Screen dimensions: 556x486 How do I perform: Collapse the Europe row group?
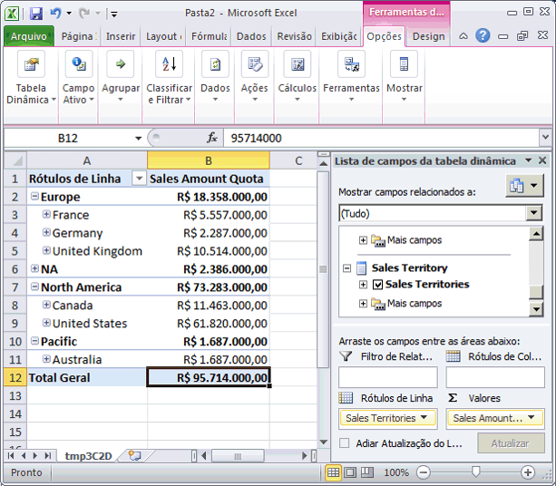tap(34, 196)
